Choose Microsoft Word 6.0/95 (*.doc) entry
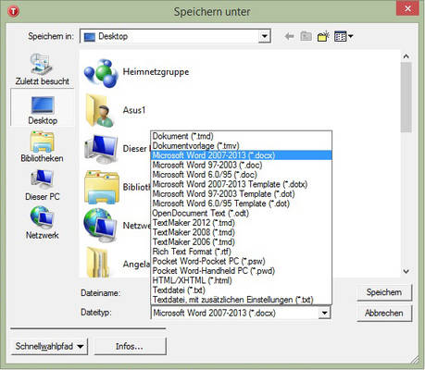The image size is (425, 370). pos(242,174)
